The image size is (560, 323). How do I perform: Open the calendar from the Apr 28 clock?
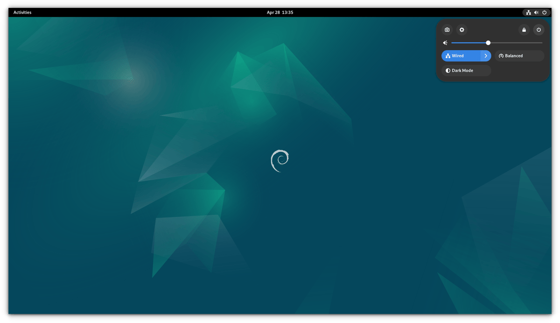tap(280, 13)
